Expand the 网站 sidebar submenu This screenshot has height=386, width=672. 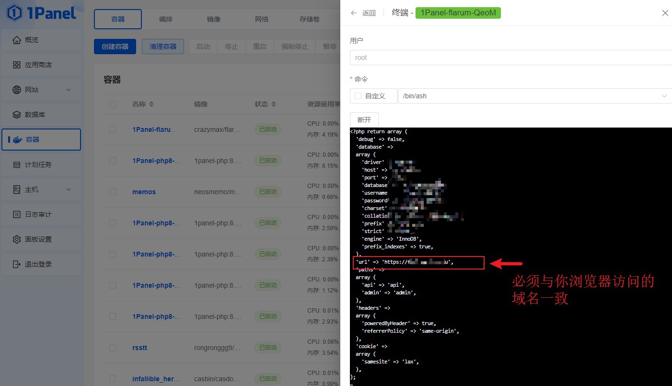69,90
